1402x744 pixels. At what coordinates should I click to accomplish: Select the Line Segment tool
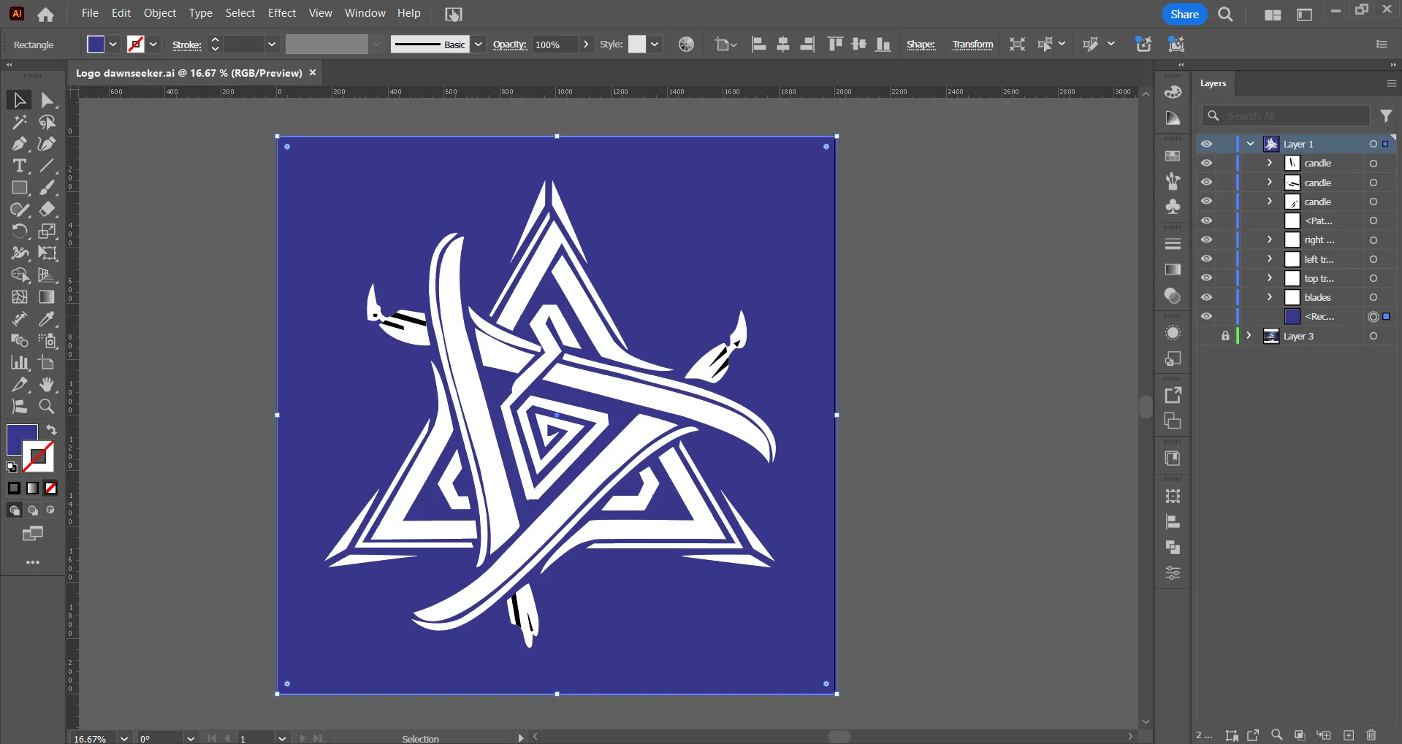(x=47, y=166)
